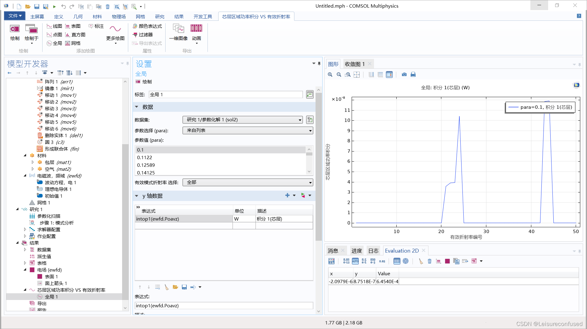Switch to the 开发工具 developer tab

pos(203,16)
